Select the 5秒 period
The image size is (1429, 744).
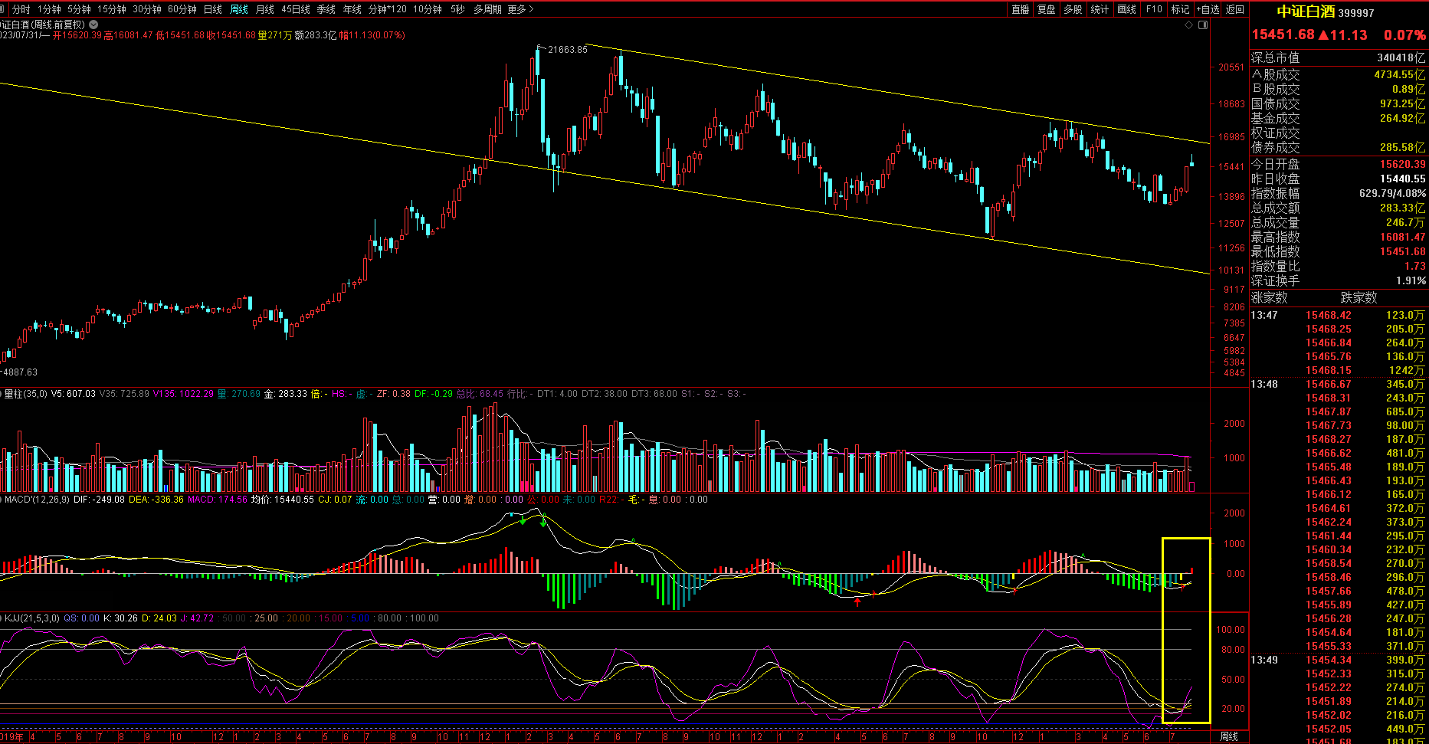pos(457,9)
